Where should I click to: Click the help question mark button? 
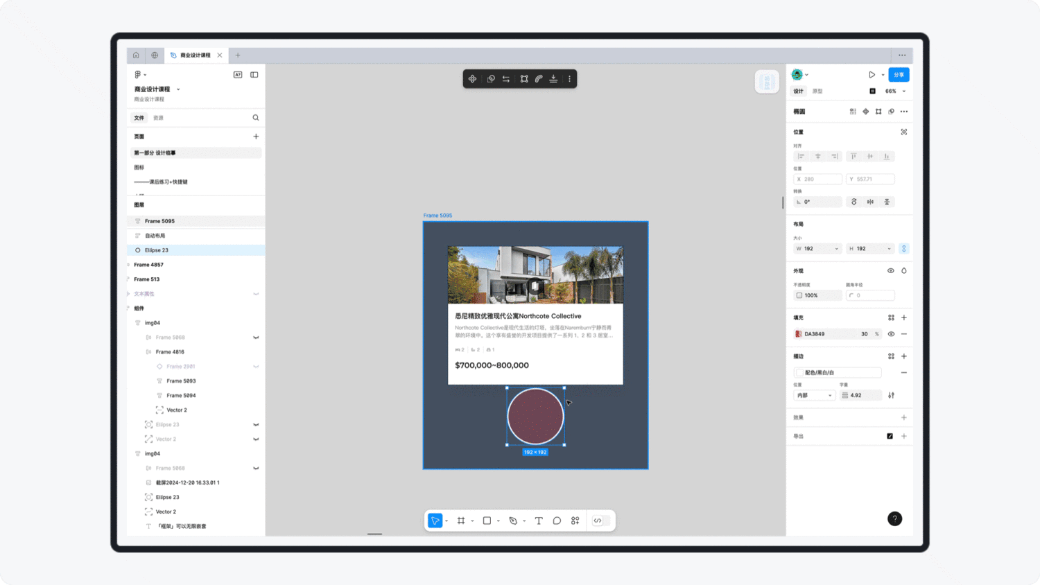click(x=894, y=518)
